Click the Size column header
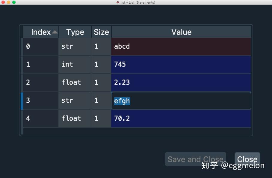Image resolution: width=272 pixels, height=178 pixels. (101, 32)
